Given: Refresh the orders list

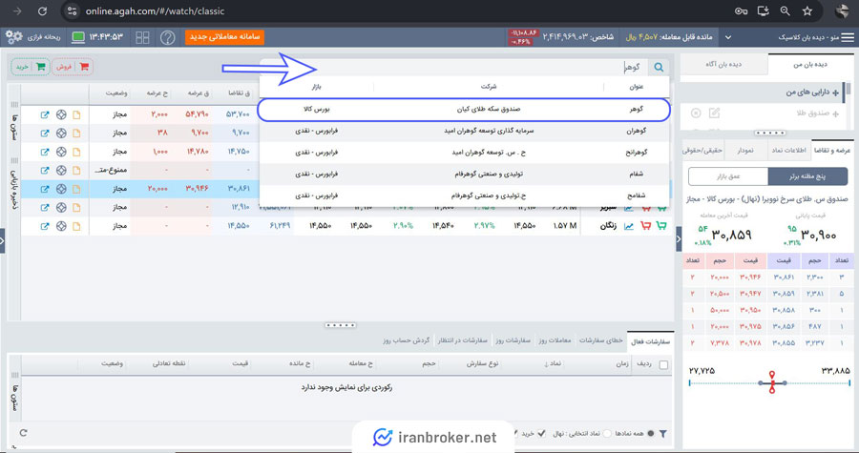Looking at the screenshot, I should point(24,433).
